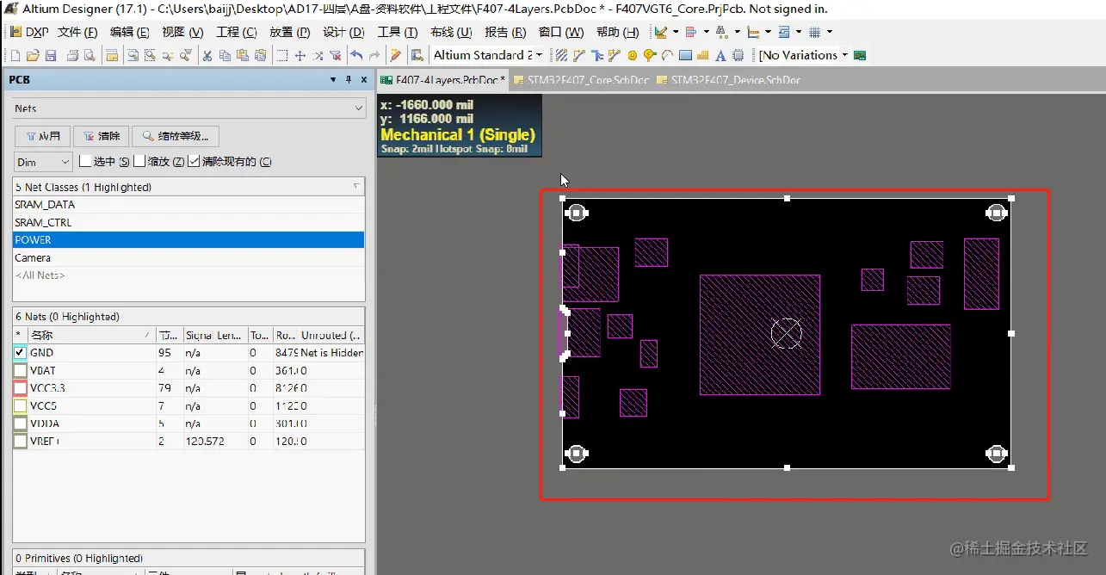Select the Place Fill rectangle icon
Screen dimensions: 1106x575
(685, 55)
